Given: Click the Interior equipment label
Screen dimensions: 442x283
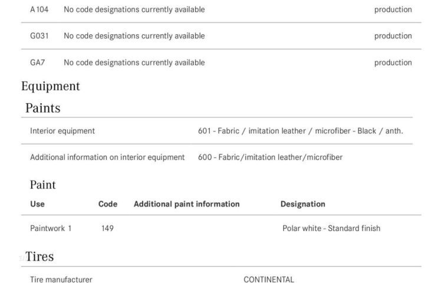Looking at the screenshot, I should [62, 131].
